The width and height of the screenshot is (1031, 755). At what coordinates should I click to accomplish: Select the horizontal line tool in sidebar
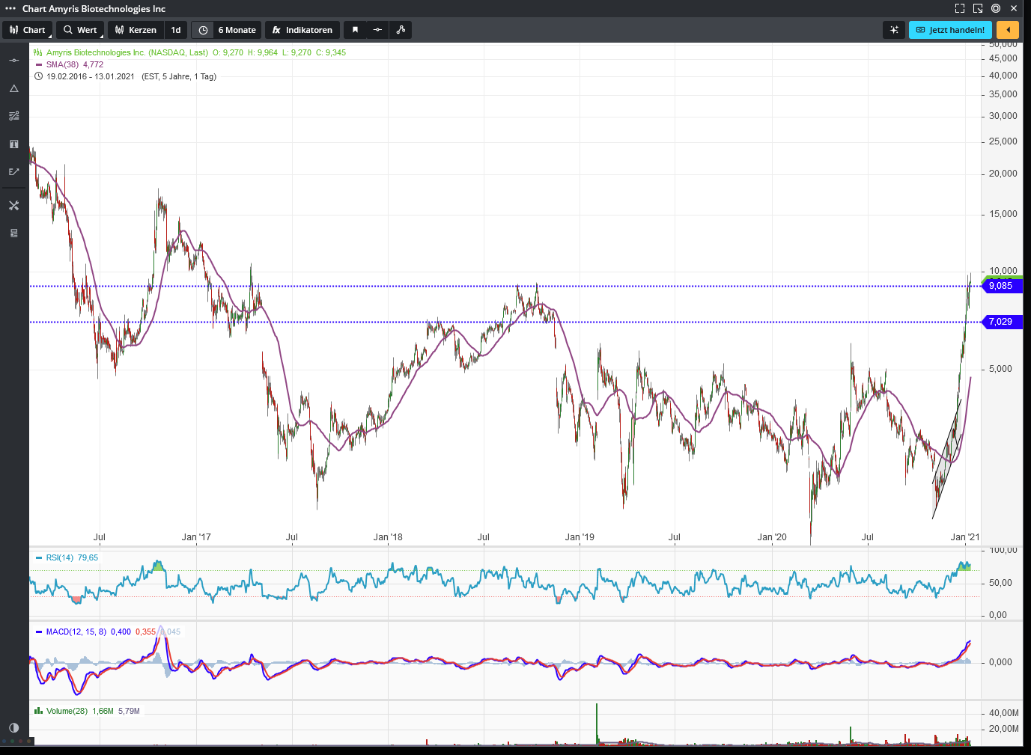[x=13, y=61]
